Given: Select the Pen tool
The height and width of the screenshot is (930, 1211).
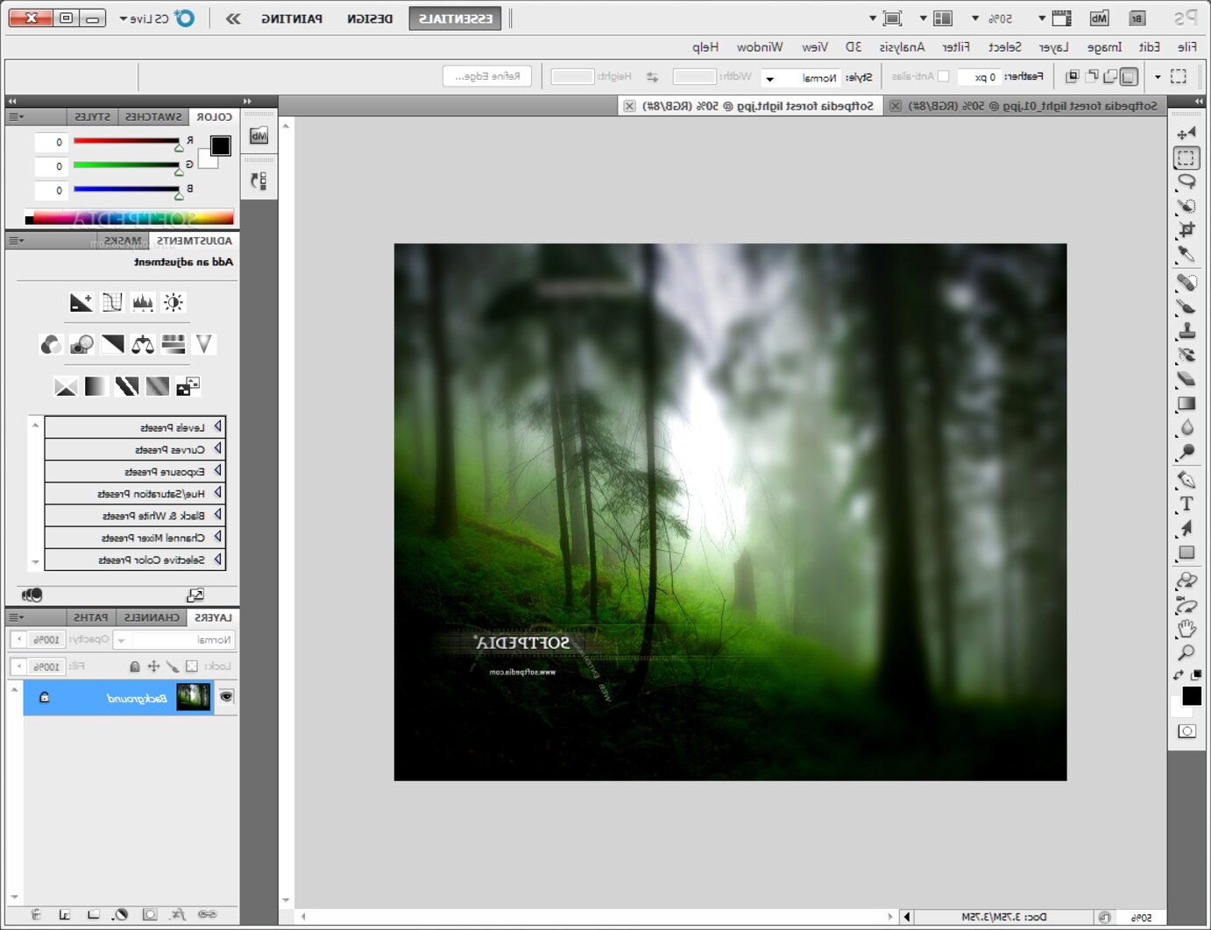Looking at the screenshot, I should [x=1186, y=480].
